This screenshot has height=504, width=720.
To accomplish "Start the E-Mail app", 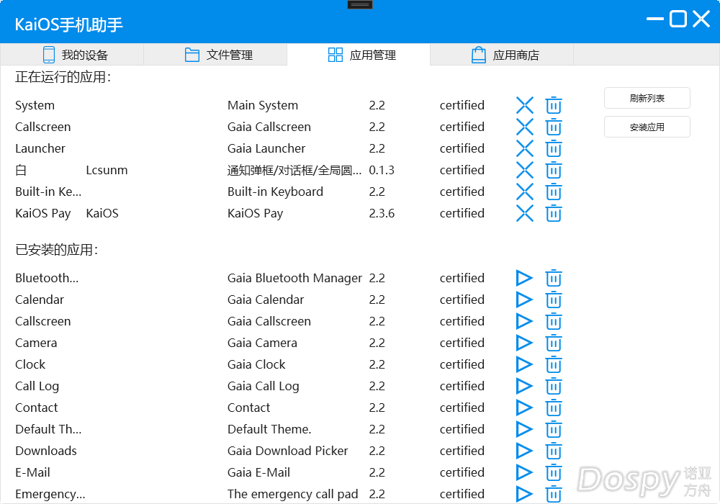I will tap(524, 472).
